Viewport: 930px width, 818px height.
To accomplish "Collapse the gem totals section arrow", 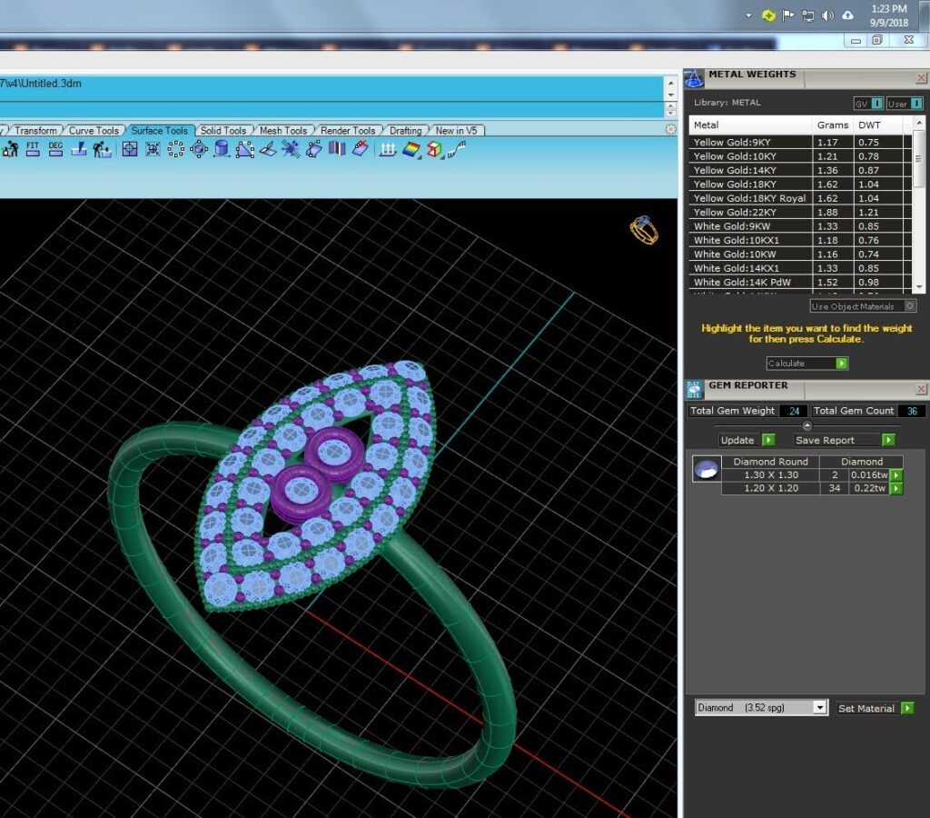I will point(806,425).
